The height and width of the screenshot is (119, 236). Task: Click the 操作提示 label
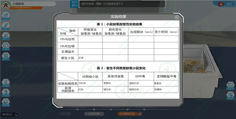74,4
